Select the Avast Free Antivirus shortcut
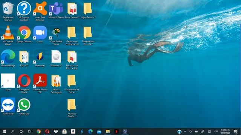Screen dimensions: 241x135 click(40, 11)
